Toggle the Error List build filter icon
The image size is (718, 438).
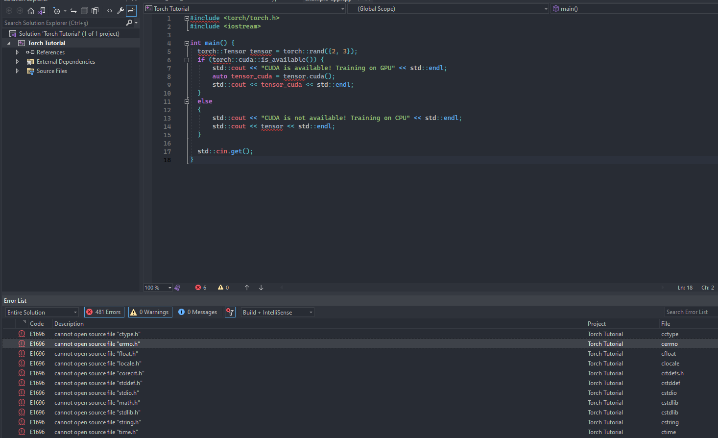pos(230,312)
